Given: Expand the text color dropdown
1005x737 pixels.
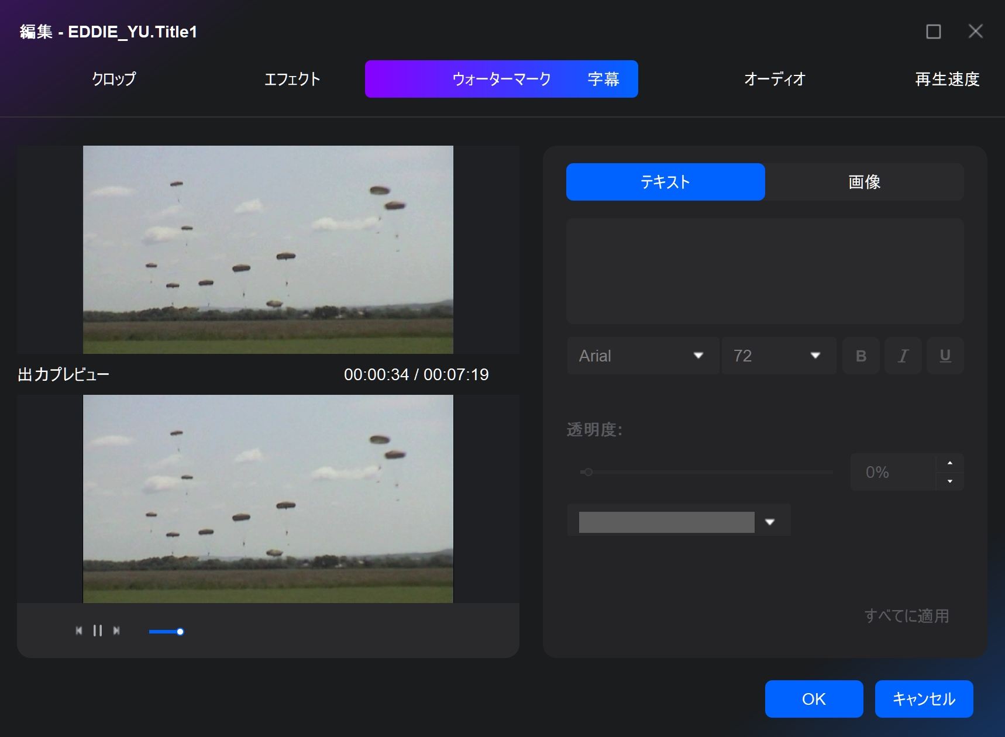Looking at the screenshot, I should [770, 522].
